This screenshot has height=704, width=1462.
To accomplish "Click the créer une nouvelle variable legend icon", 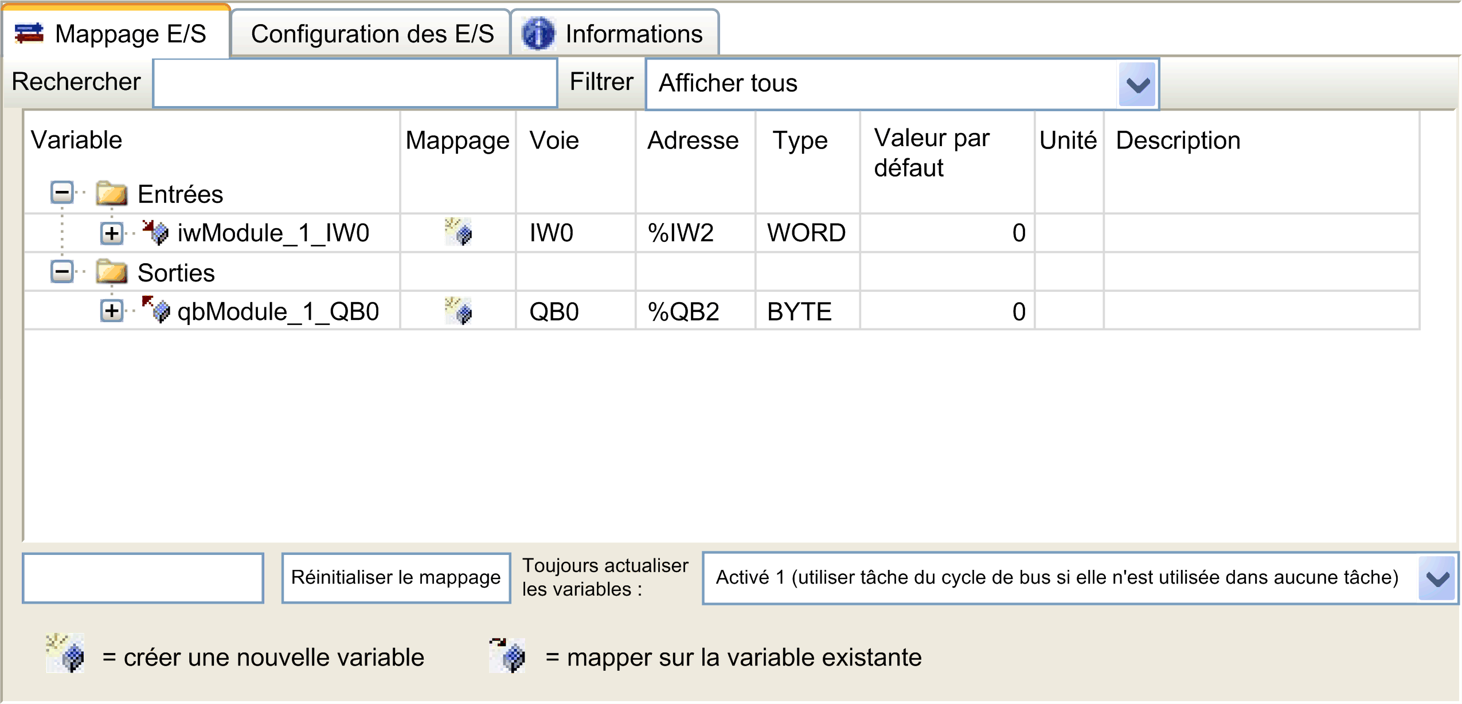I will pos(65,653).
